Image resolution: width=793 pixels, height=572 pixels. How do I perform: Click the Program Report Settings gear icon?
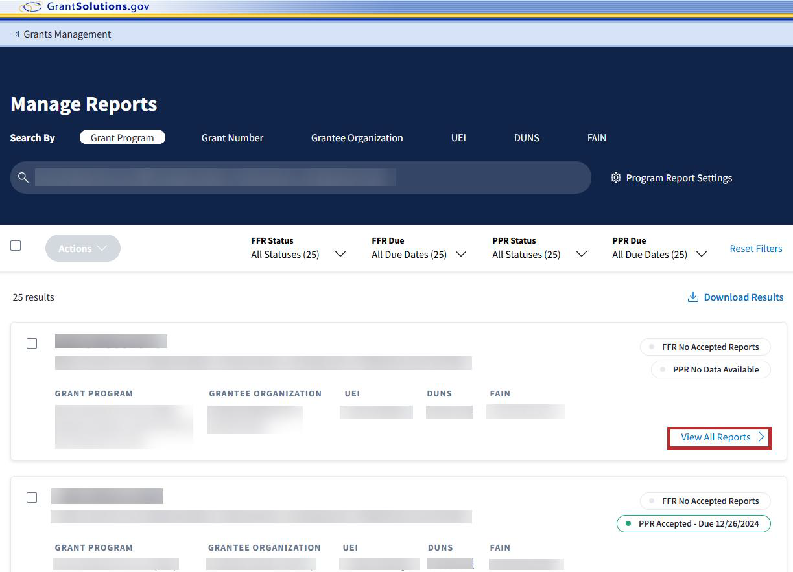(x=616, y=177)
